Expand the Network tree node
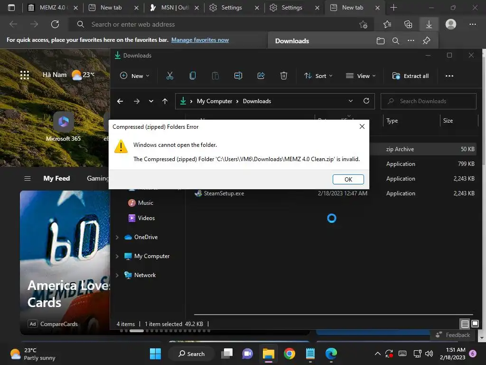This screenshot has width=486, height=365. 117,275
